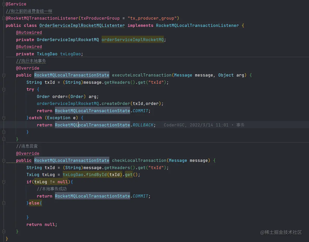Image resolution: width=309 pixels, height=242 pixels.
Task: Click the return null statement
Action: coord(42,224)
